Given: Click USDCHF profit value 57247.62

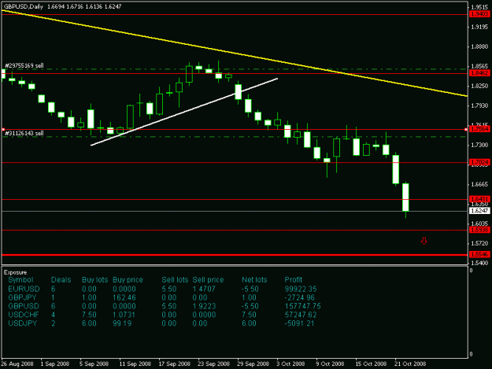Looking at the screenshot, I should (x=301, y=315).
